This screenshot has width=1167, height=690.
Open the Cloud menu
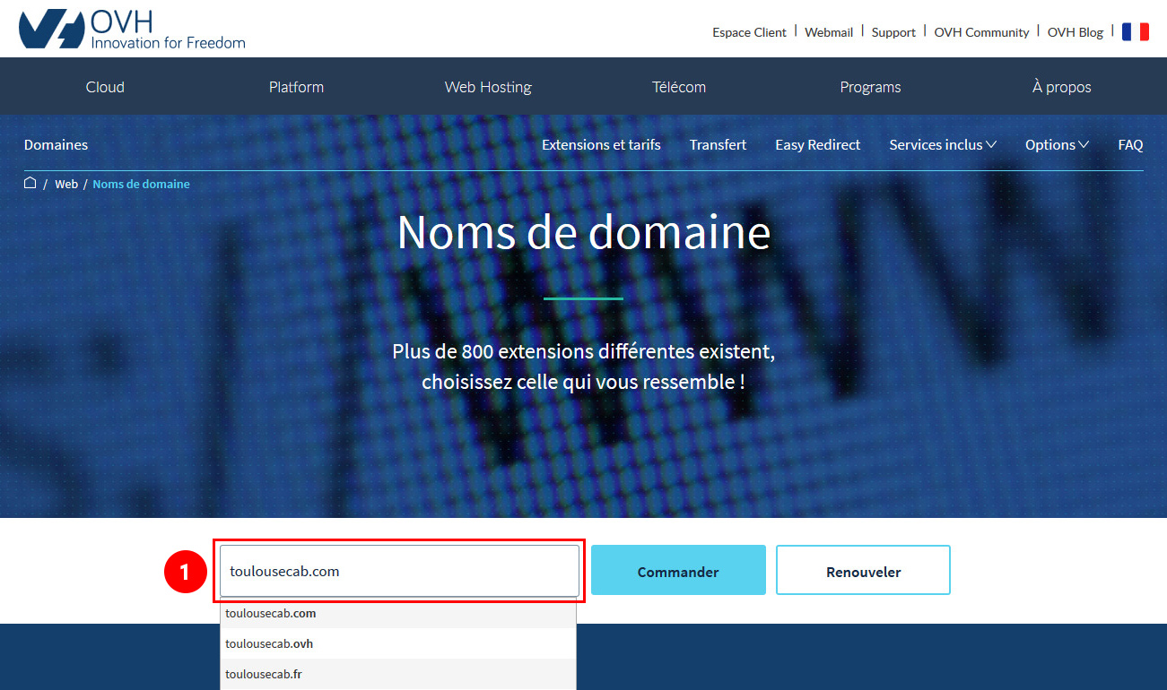tap(105, 87)
